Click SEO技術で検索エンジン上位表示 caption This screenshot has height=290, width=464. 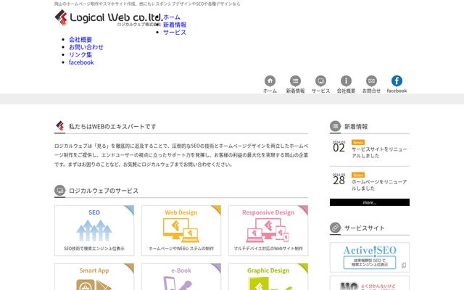pos(94,249)
